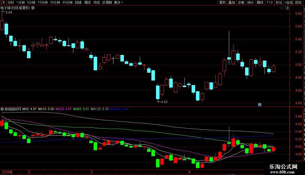
Task: Select the 15分钟 period tab
Action: click(42, 2)
